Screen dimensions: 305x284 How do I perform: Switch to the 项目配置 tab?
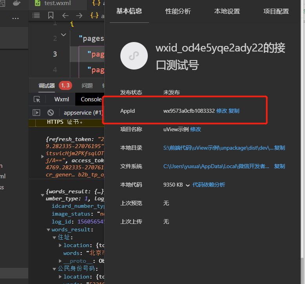[276, 11]
